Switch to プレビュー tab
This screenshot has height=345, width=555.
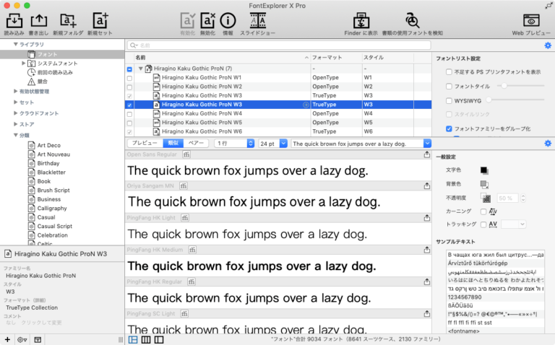click(145, 143)
